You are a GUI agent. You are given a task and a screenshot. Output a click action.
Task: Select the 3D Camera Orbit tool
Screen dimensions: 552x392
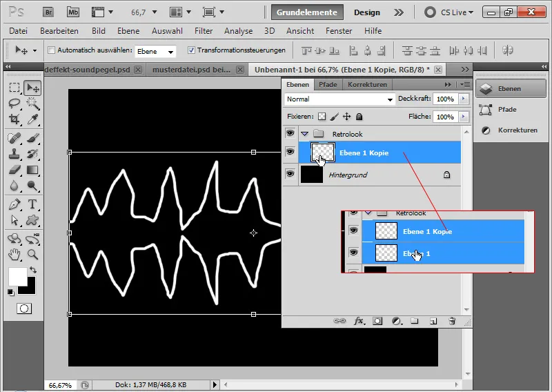click(x=32, y=239)
